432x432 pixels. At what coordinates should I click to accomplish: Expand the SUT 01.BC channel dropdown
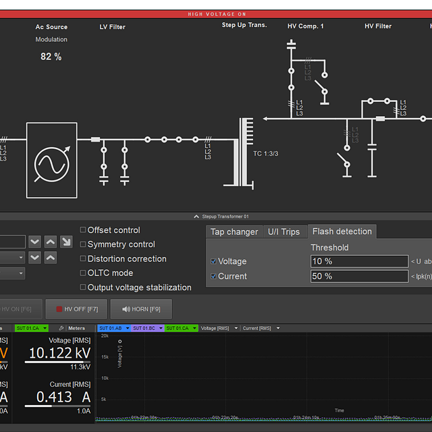146,328
